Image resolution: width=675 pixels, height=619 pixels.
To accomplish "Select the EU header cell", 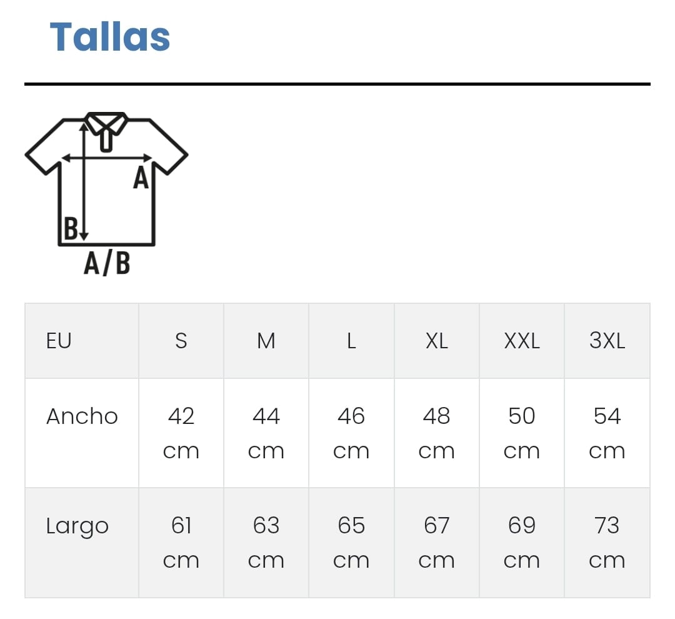I will point(59,341).
